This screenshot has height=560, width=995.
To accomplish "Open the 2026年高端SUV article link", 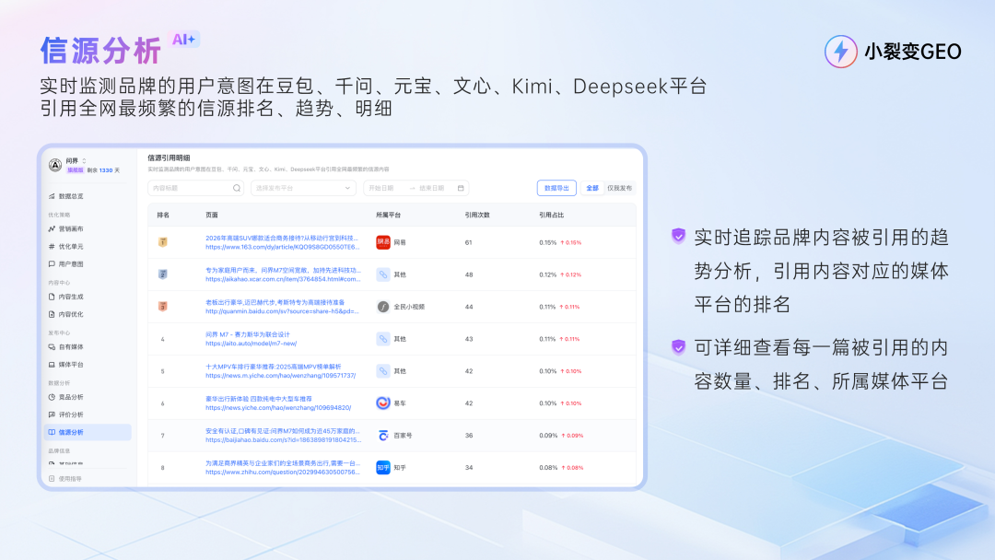I will click(x=282, y=239).
